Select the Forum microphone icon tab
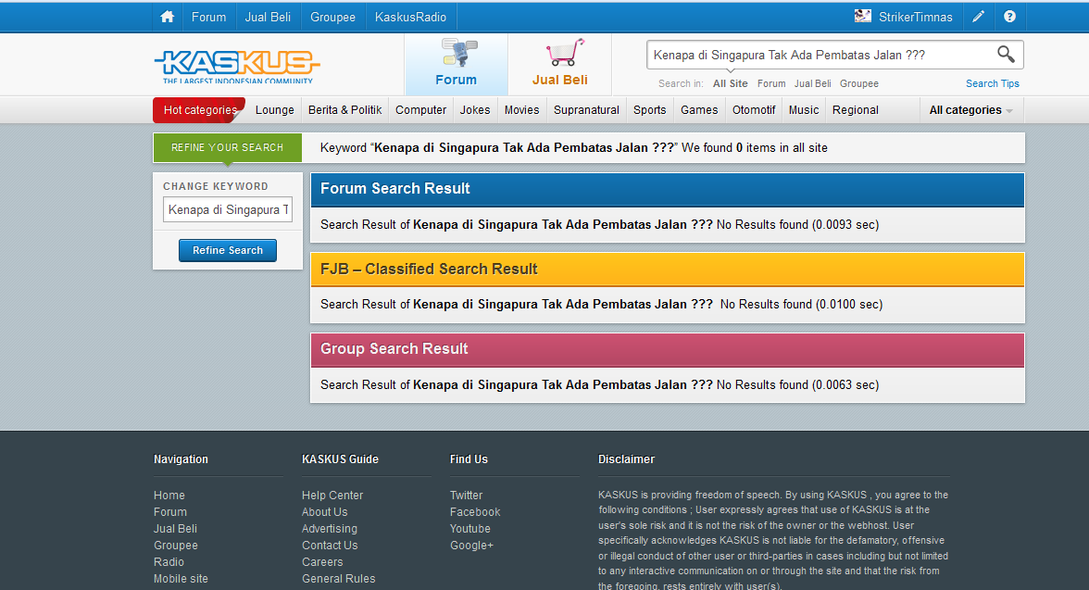1089x590 pixels. click(x=457, y=64)
